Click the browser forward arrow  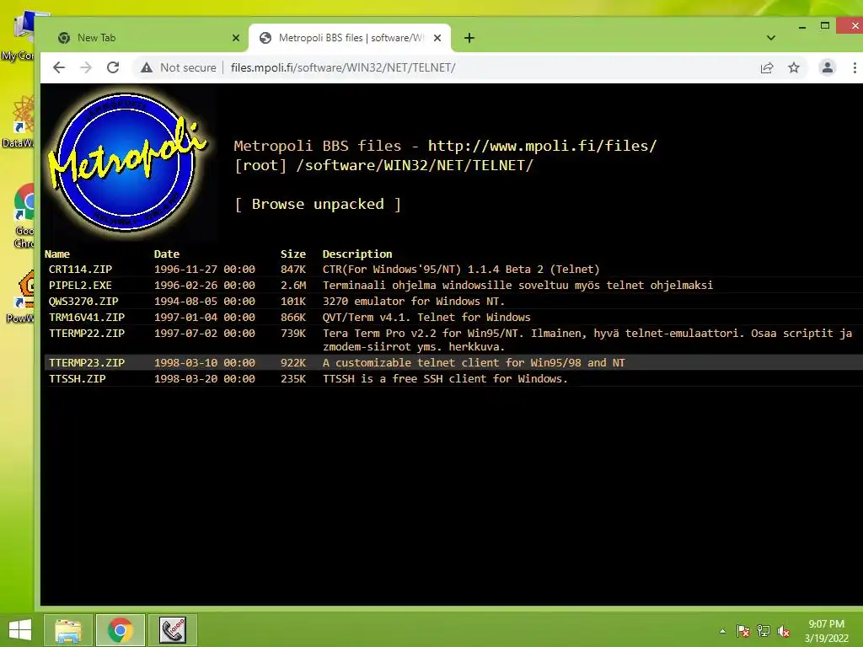point(86,67)
